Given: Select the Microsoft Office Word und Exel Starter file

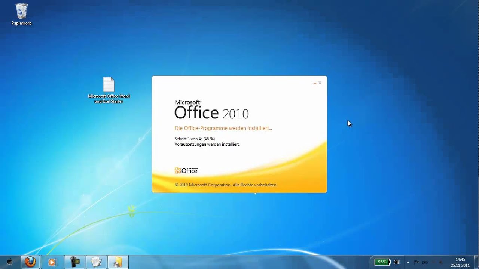Looking at the screenshot, I should [109, 90].
